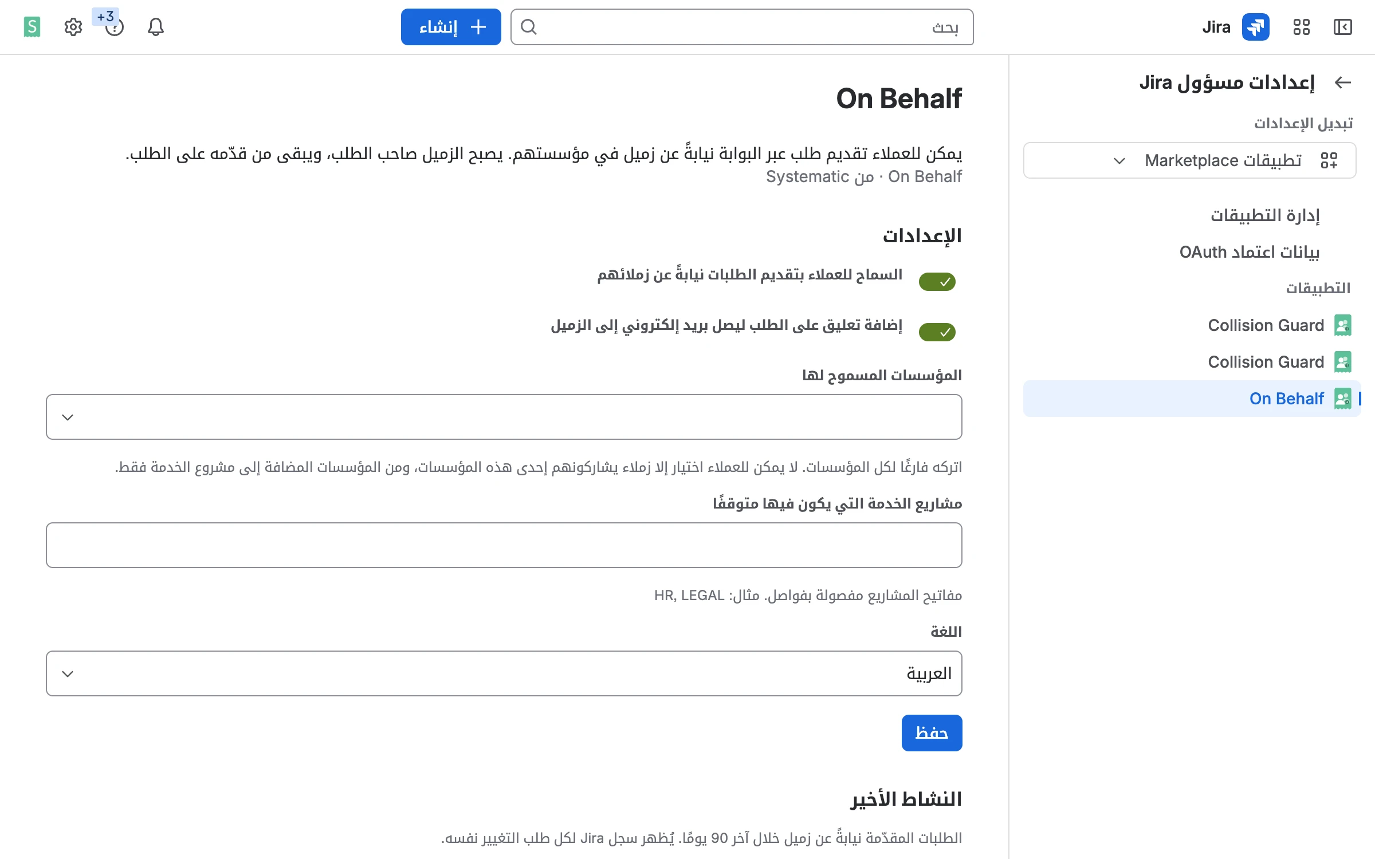Click the التطبيقات section label
Image resolution: width=1375 pixels, height=859 pixels.
[x=1318, y=288]
